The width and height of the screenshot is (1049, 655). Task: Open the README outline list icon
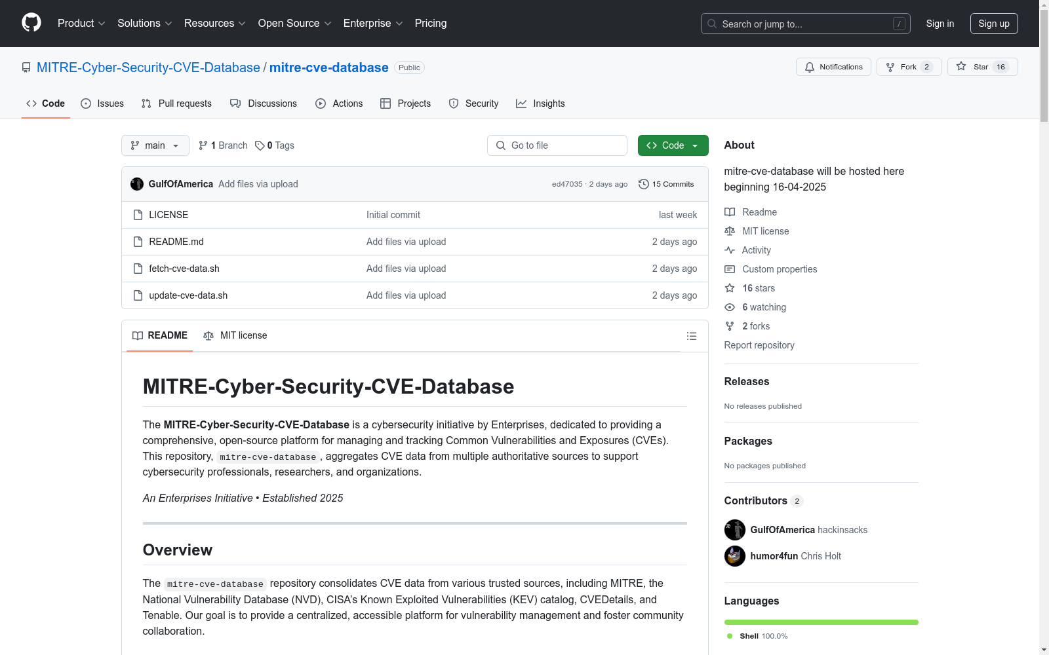click(691, 336)
